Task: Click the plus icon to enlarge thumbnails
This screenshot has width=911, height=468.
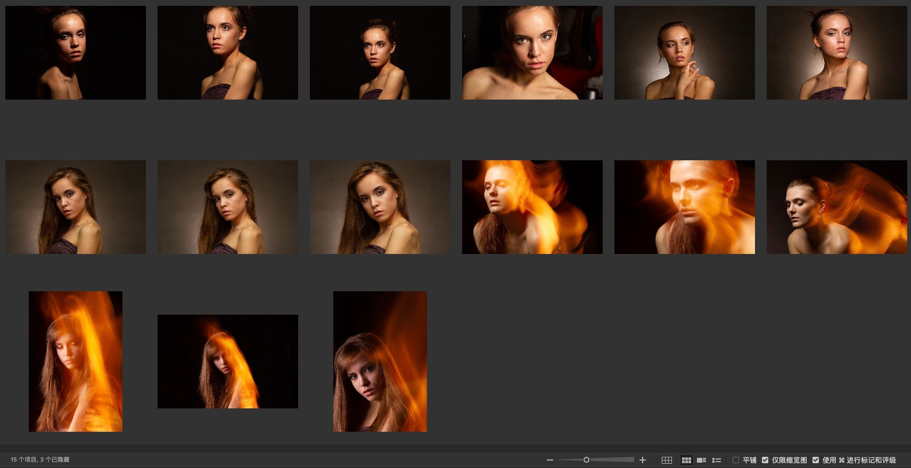Action: coord(643,460)
